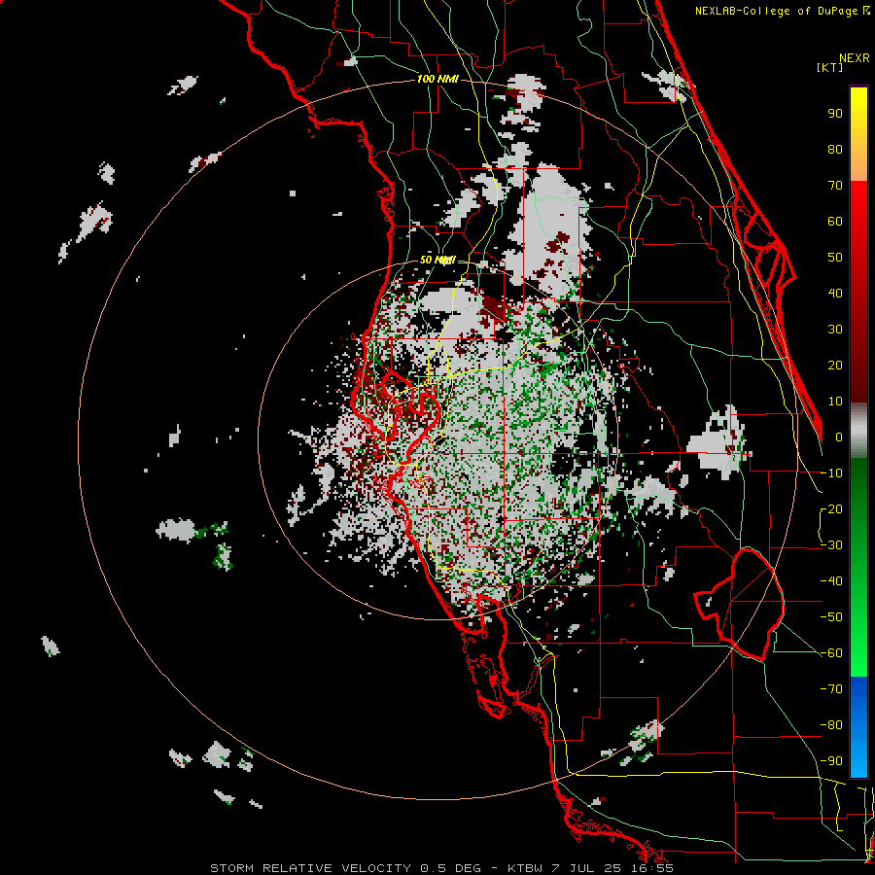Click the 80 value on velocity scale
Image resolution: width=875 pixels, height=875 pixels.
click(835, 150)
